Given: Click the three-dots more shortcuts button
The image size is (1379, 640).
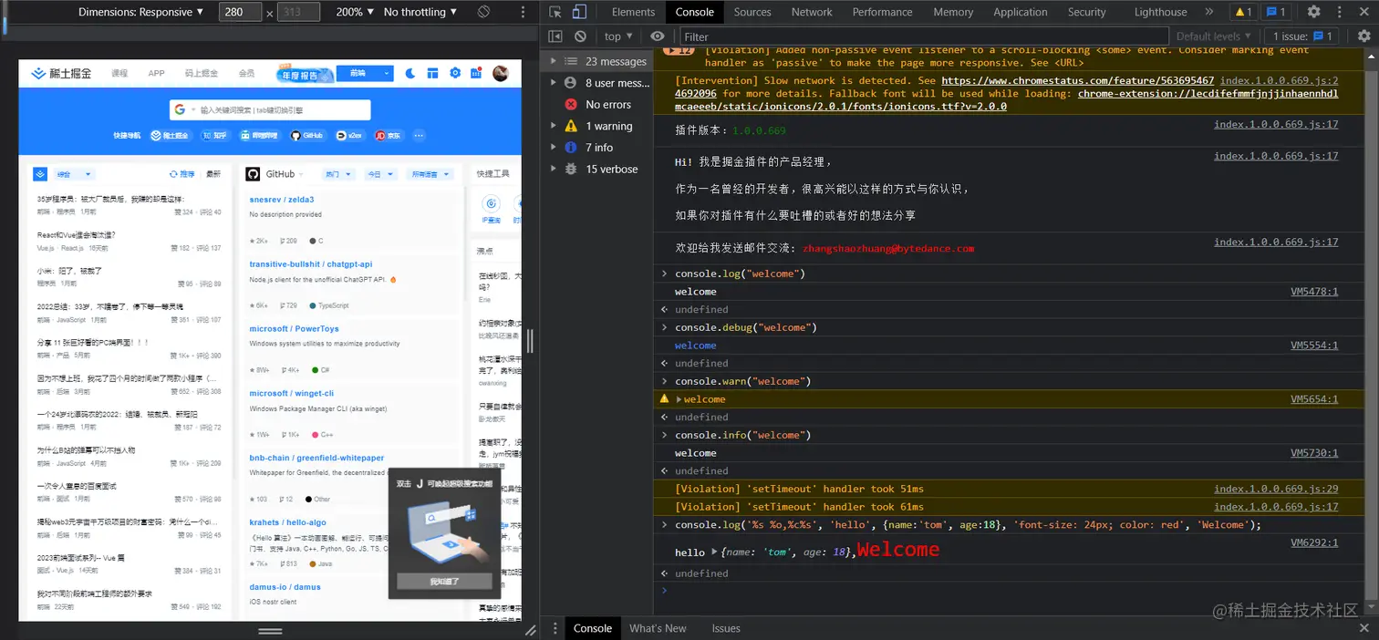Looking at the screenshot, I should (419, 135).
